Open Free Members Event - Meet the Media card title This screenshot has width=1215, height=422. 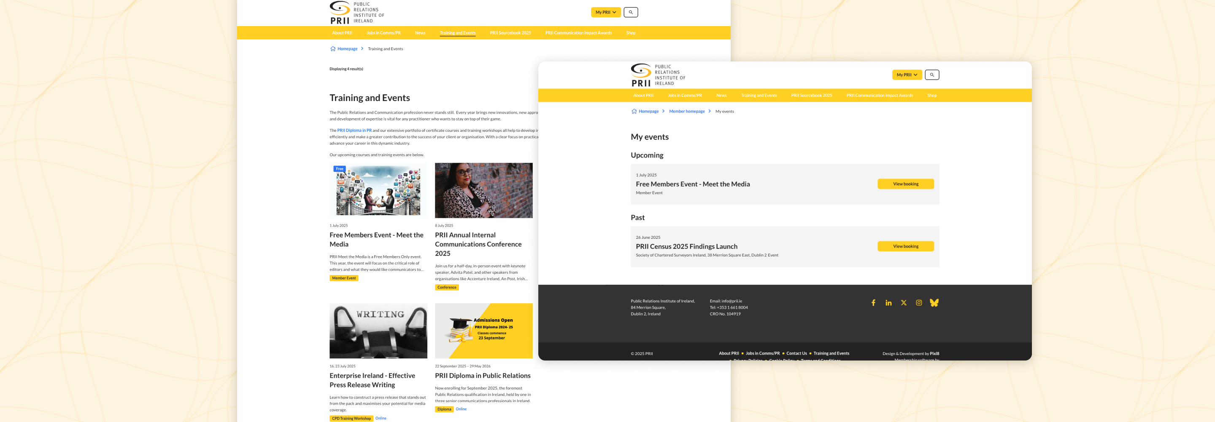[x=376, y=239]
